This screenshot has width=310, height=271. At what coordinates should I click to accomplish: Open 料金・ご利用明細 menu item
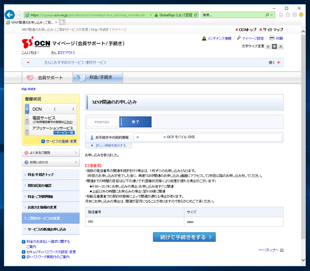51,197
